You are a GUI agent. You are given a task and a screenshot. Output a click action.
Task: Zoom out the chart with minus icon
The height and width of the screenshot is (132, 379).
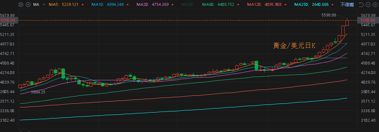tap(368, 4)
